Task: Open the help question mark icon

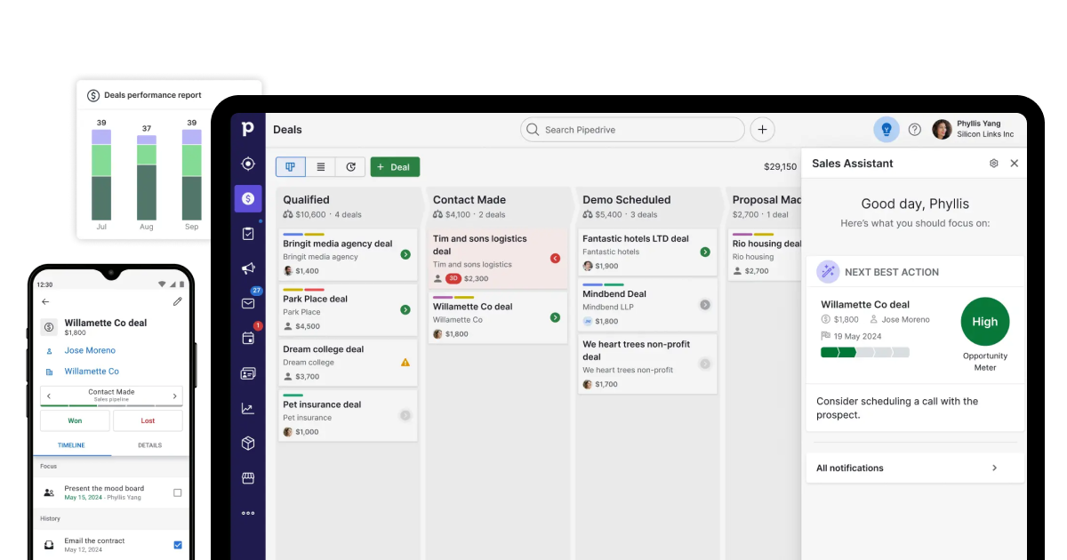Action: pyautogui.click(x=915, y=130)
